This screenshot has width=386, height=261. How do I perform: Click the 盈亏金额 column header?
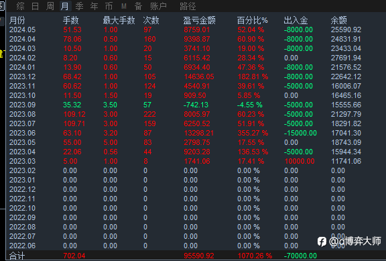click(x=200, y=20)
